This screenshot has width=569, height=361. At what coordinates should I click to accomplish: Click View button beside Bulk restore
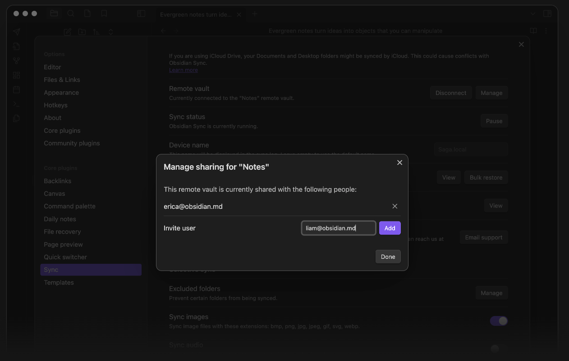coord(449,177)
